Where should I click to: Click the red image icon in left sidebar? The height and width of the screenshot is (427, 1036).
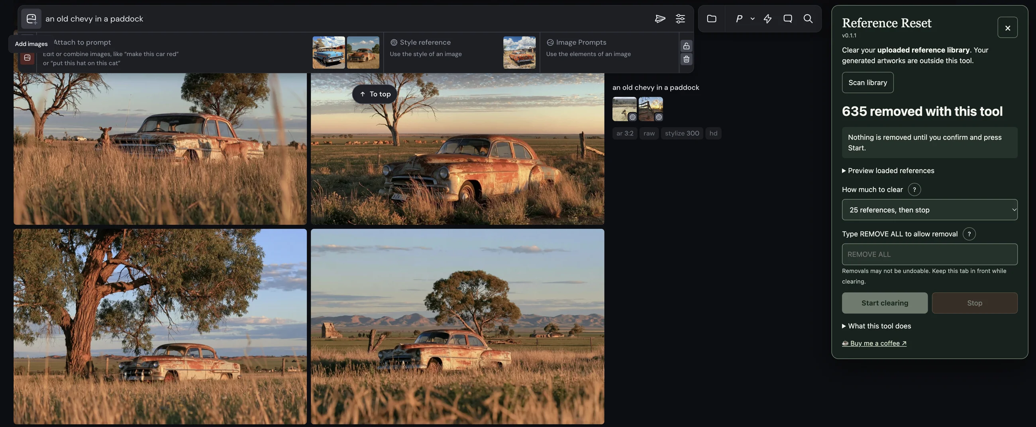pos(27,58)
